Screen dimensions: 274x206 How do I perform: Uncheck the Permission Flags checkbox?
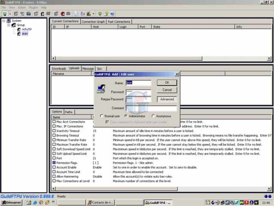coord(54,163)
